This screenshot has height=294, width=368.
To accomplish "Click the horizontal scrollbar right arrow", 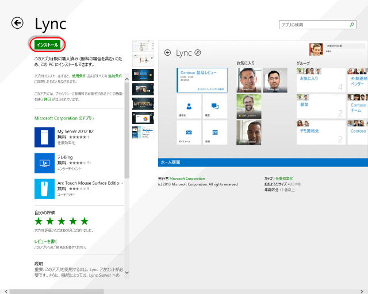I will (x=362, y=292).
